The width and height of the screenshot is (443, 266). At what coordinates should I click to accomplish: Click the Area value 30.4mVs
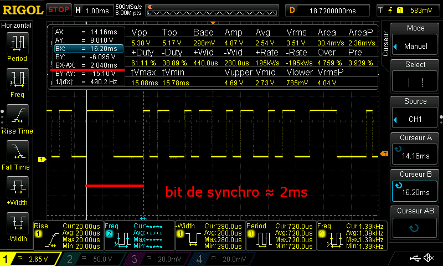pos(331,43)
